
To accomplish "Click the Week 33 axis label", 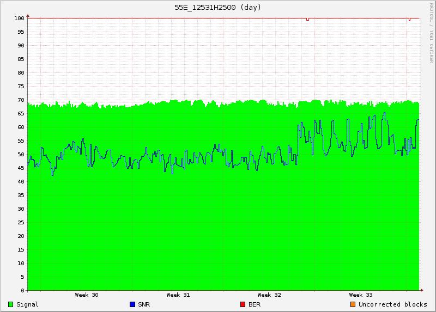I will pos(361,295).
